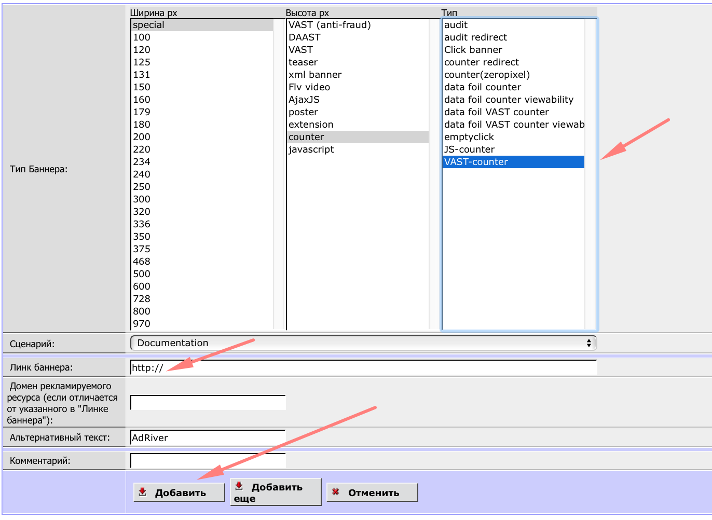Choose 'AjaxJS' in the height list
712x520 pixels.
coord(358,100)
